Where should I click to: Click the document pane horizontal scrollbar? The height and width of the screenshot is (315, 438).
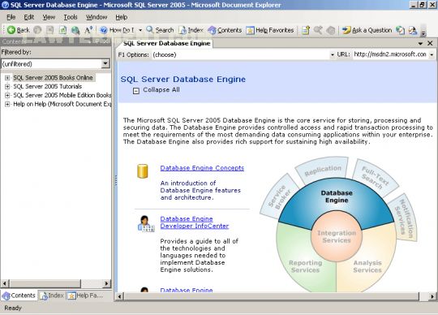click(x=271, y=296)
